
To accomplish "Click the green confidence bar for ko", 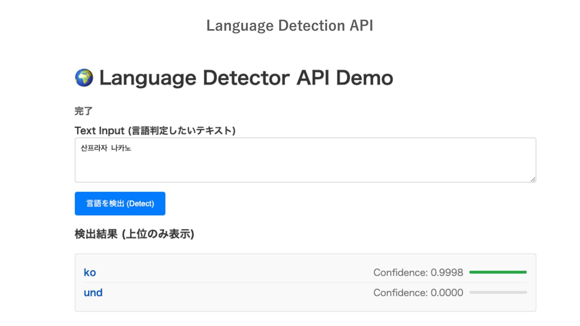I will (498, 272).
